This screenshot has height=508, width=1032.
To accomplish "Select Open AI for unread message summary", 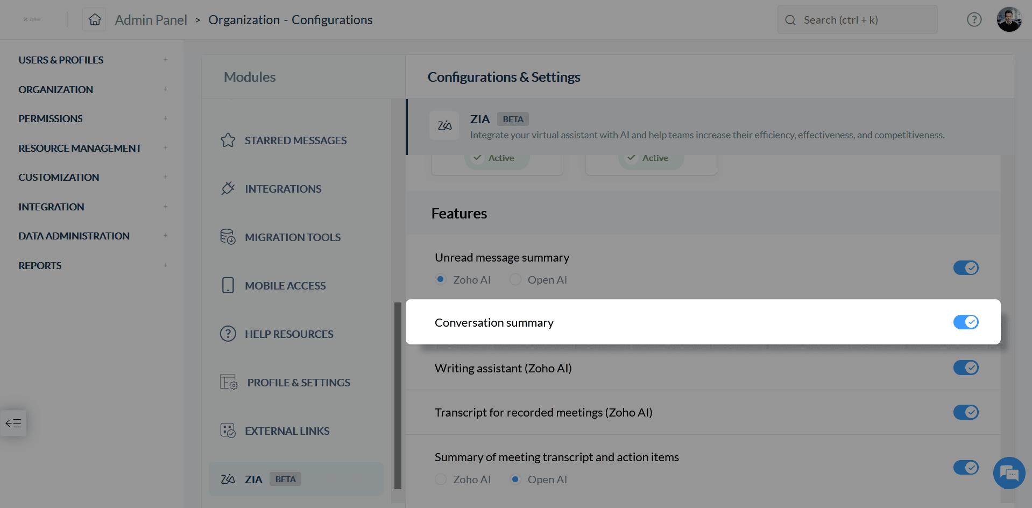I will pyautogui.click(x=515, y=279).
